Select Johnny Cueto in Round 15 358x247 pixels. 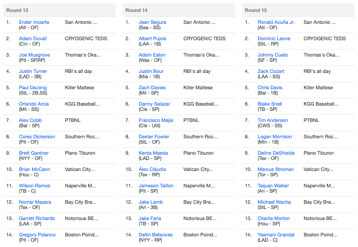(x=273, y=55)
